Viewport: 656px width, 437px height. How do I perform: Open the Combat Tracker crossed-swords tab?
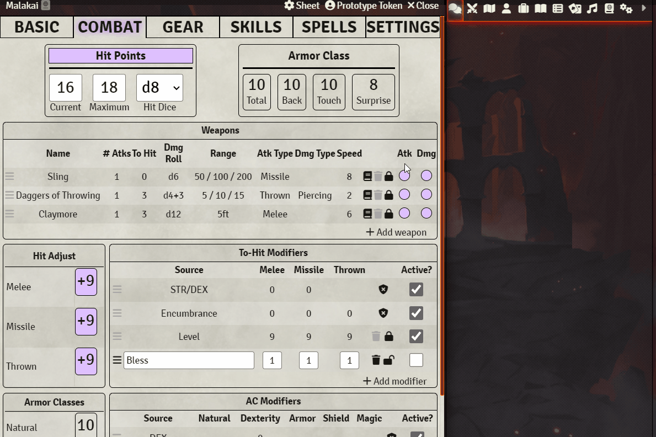pos(472,8)
